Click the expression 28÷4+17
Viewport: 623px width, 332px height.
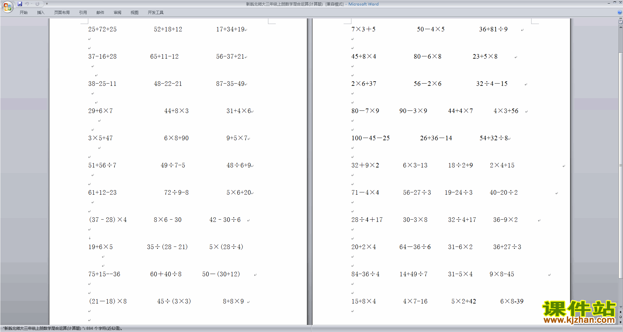(367, 220)
